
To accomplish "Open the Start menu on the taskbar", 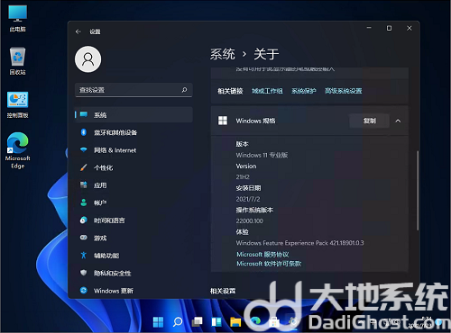I will 158,322.
